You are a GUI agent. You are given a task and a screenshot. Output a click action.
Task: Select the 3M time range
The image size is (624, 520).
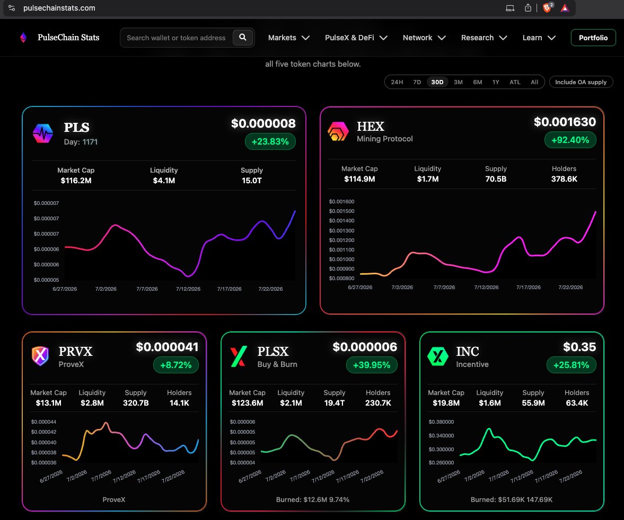tap(458, 82)
